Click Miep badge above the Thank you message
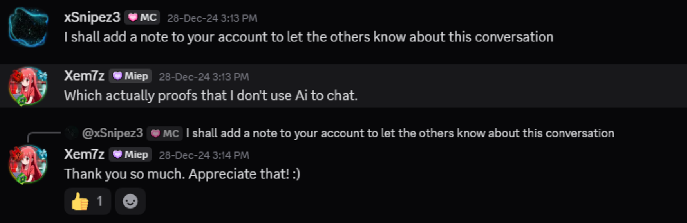687x223 pixels. coord(131,154)
